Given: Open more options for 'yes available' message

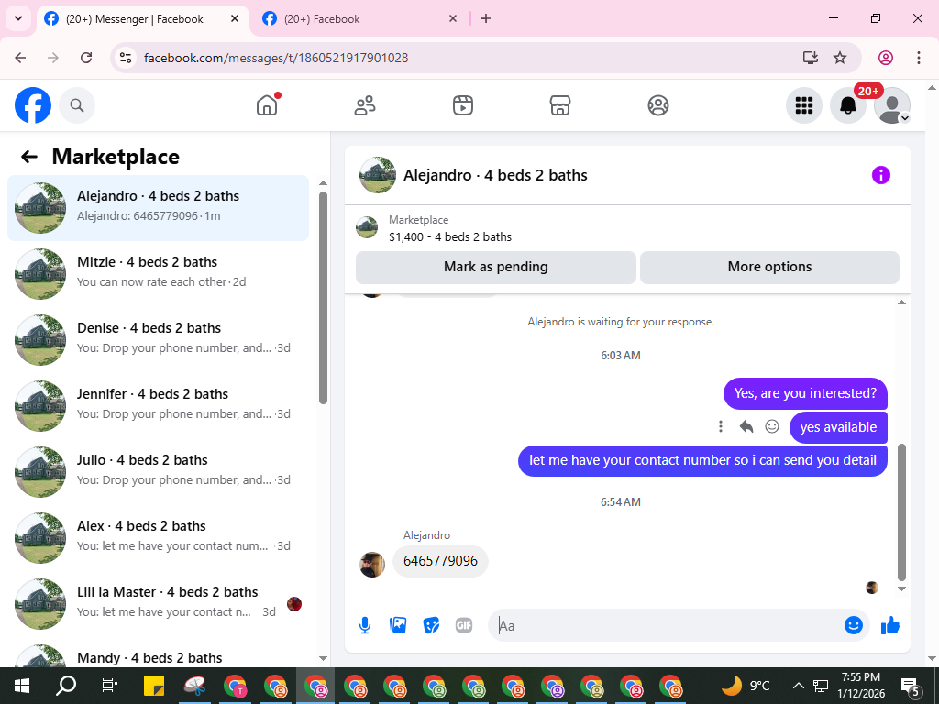Looking at the screenshot, I should (721, 426).
